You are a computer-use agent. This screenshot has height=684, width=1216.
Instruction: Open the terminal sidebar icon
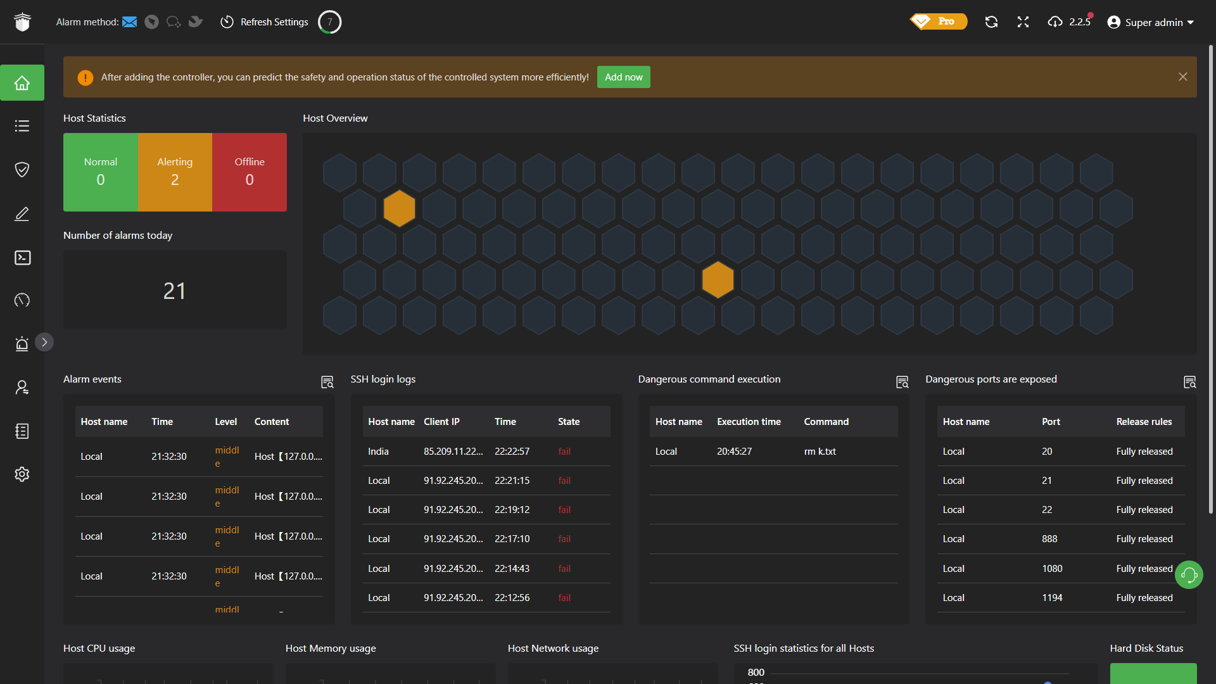pos(22,257)
